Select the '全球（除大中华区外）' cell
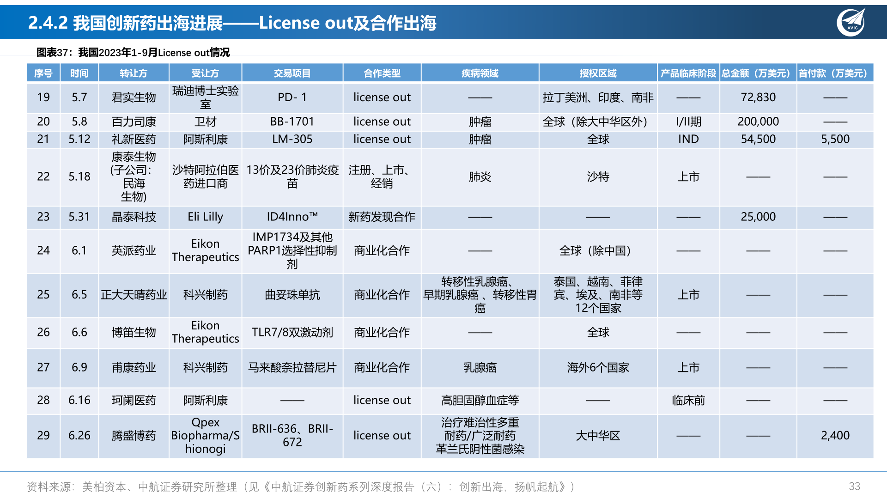This screenshot has height=499, width=887. click(x=598, y=122)
